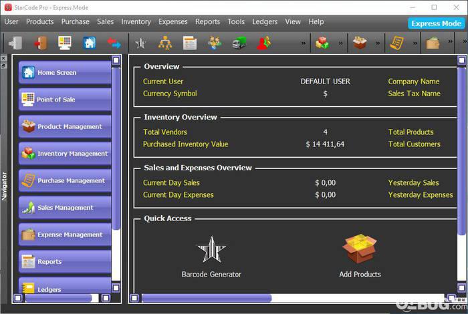Click the gray door login icon in toolbar
This screenshot has height=314, width=468.
(15, 43)
